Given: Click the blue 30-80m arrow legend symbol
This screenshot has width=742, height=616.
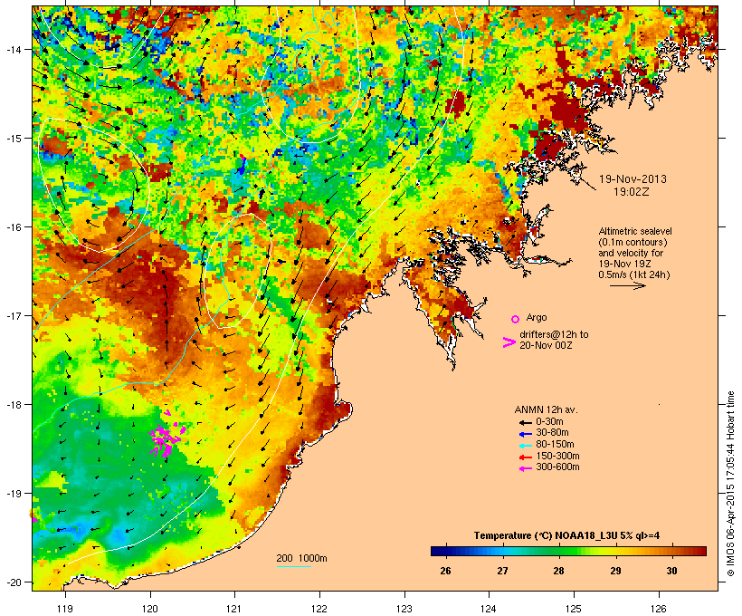Looking at the screenshot, I should click(x=525, y=434).
